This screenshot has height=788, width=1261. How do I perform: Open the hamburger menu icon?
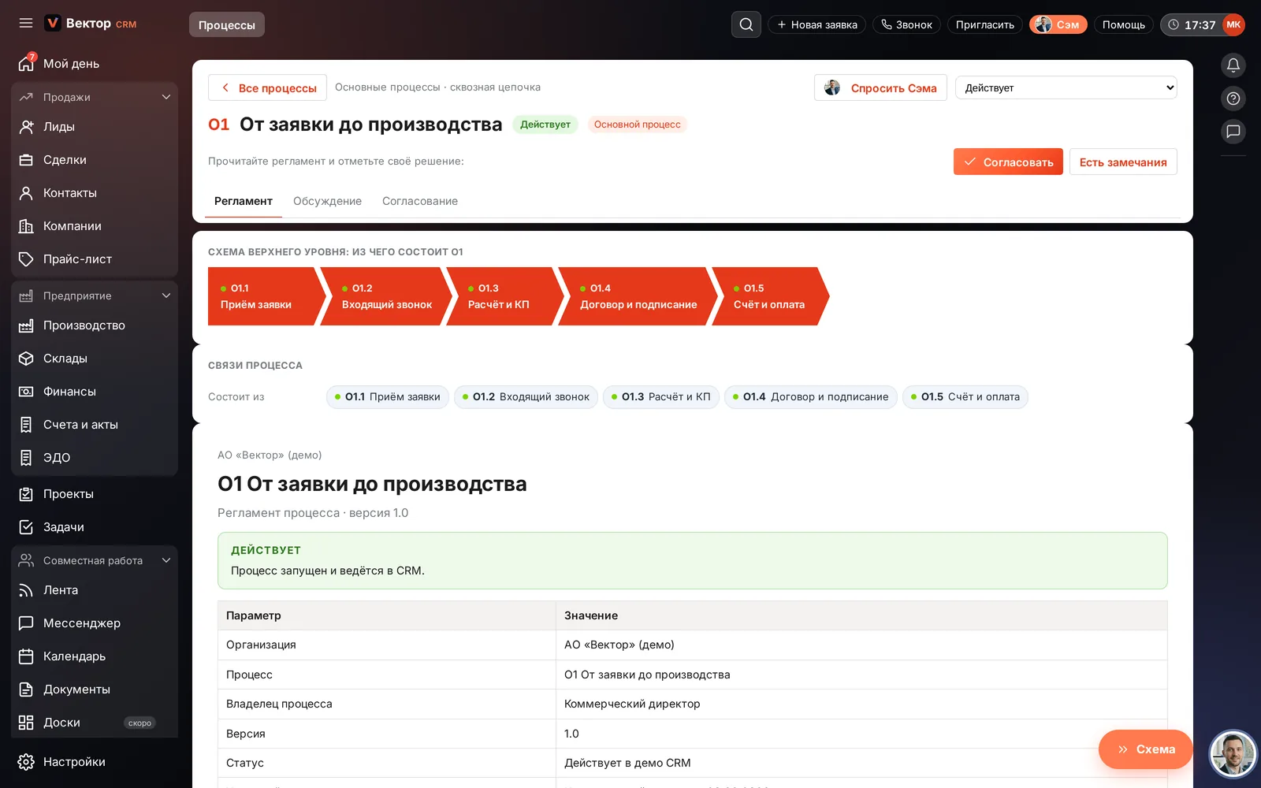tap(26, 24)
